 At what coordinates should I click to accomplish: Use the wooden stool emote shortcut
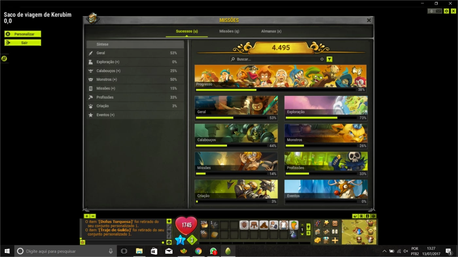click(254, 225)
